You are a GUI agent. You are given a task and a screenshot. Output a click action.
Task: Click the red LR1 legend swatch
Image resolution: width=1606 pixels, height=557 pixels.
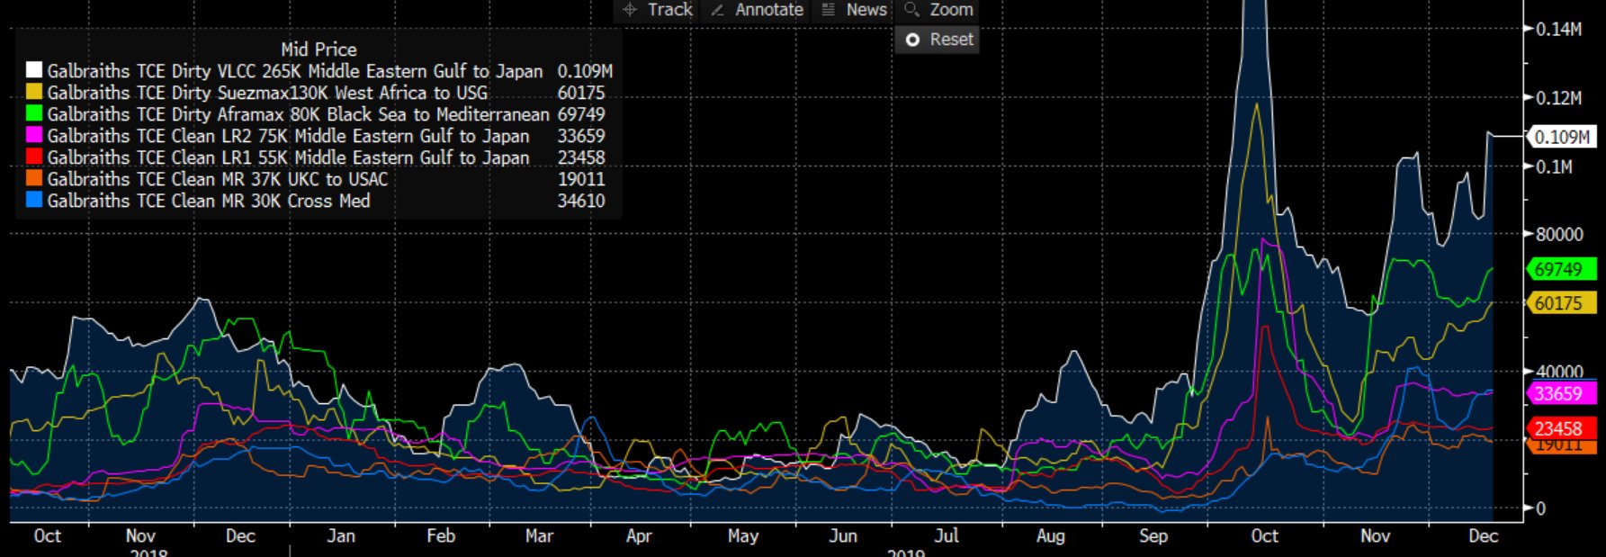pyautogui.click(x=34, y=157)
